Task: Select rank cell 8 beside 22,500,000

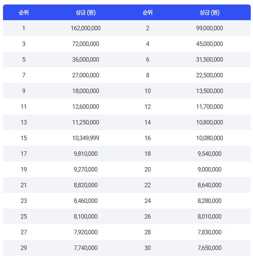Action: [x=147, y=75]
